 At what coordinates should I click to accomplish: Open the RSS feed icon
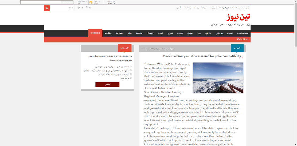90,7
